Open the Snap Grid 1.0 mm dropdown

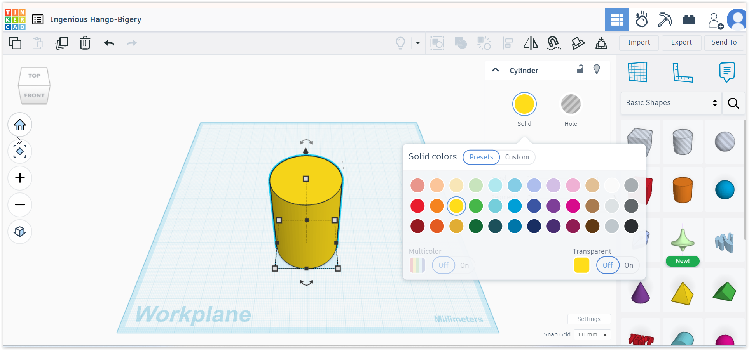[x=592, y=334]
